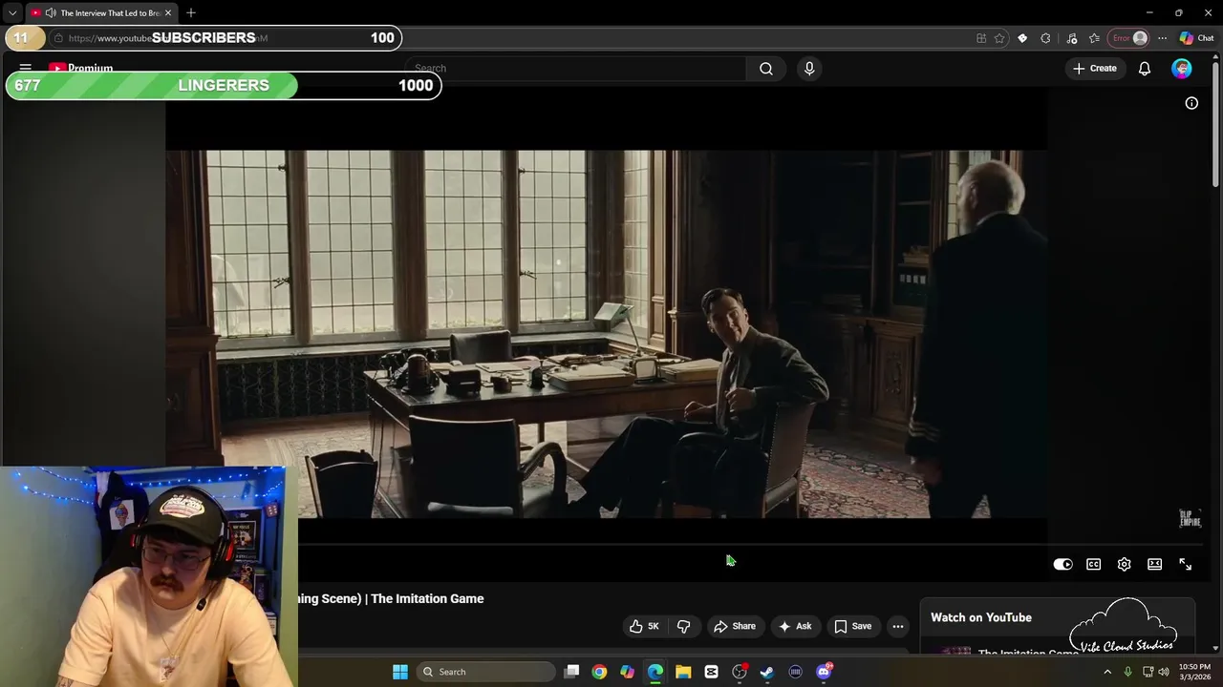The image size is (1223, 687).
Task: Open volume control in system tray
Action: click(x=1164, y=672)
